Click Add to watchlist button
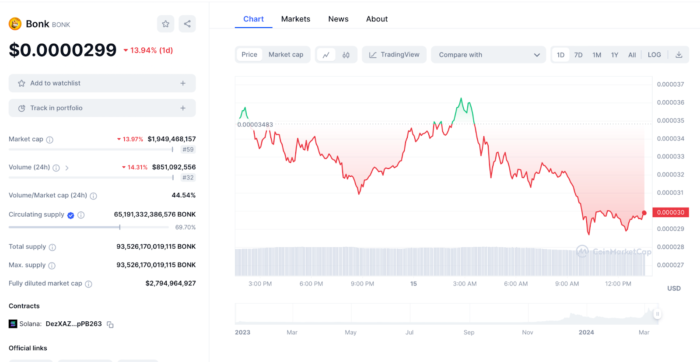This screenshot has width=700, height=362. coord(102,83)
